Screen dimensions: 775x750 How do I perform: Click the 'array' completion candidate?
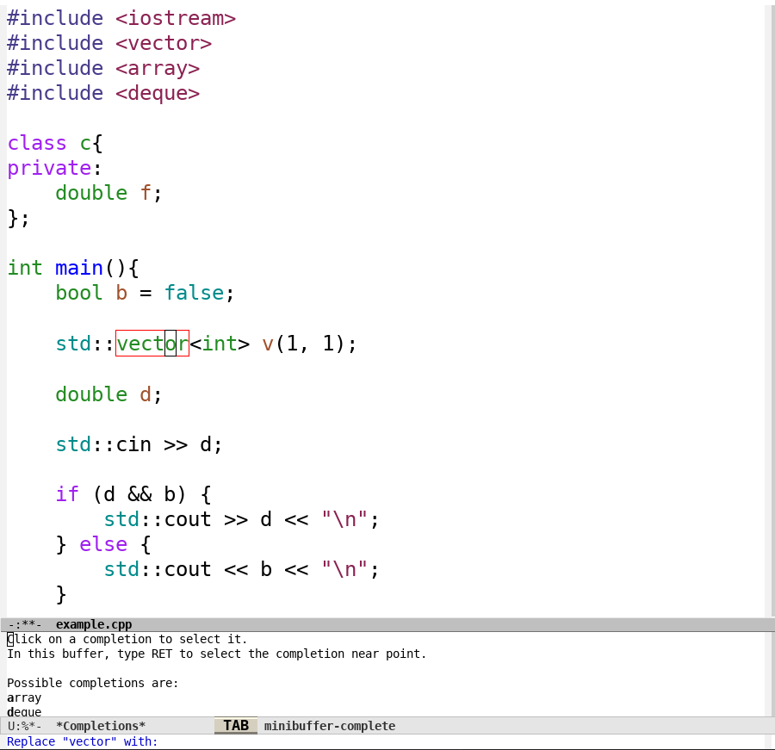click(24, 697)
